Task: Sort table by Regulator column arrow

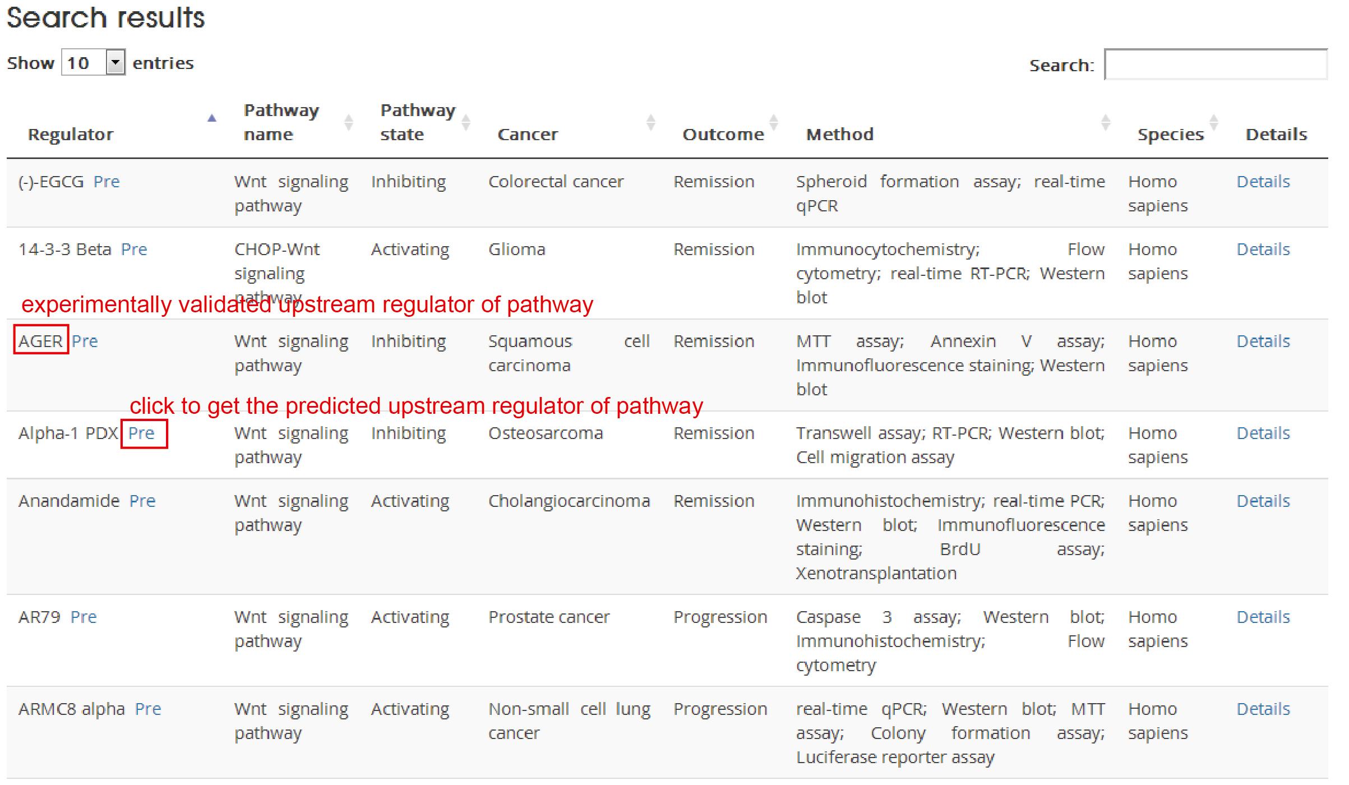Action: (x=211, y=118)
